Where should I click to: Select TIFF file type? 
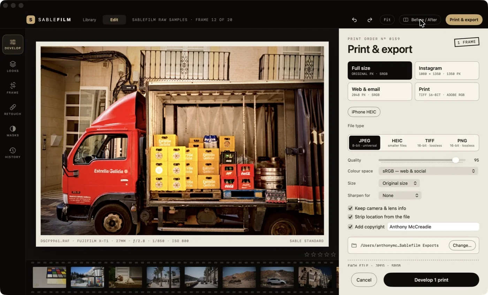coord(429,143)
